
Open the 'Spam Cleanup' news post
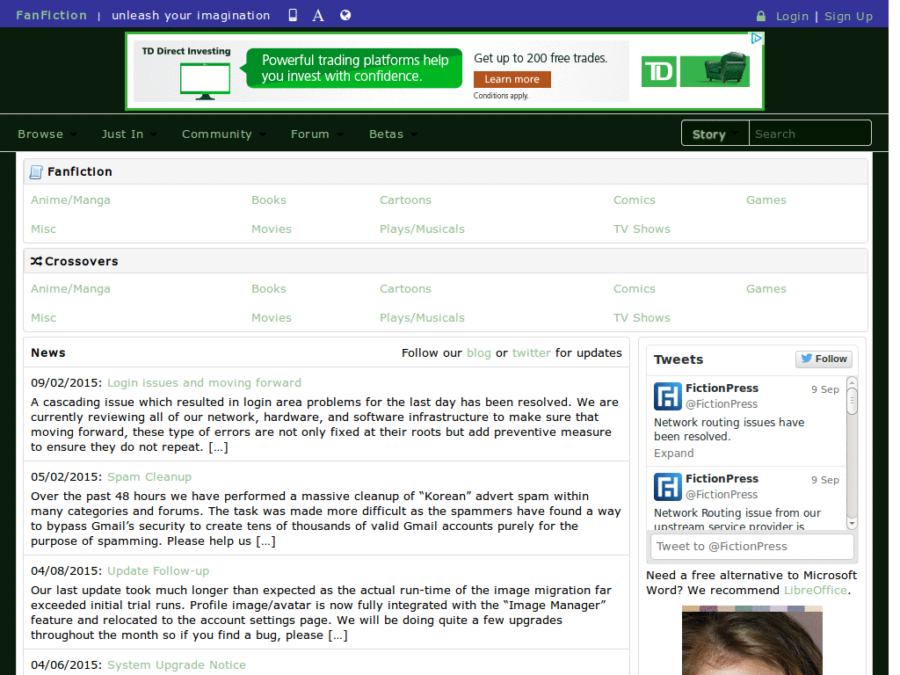point(149,477)
